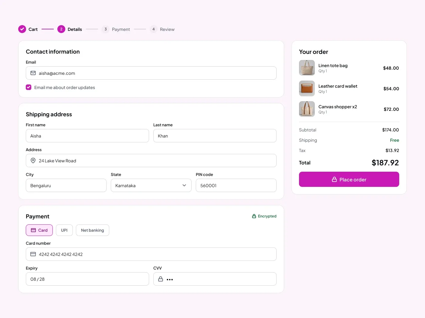Viewport: 425px width, 318px height.
Task: Click the map pin icon in Address field
Action: click(33, 161)
